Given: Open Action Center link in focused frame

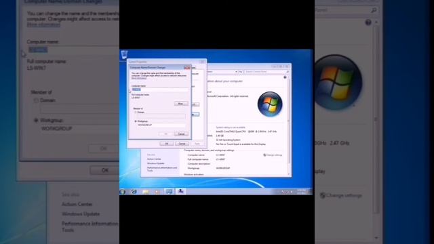Looking at the screenshot, I should (154, 159).
